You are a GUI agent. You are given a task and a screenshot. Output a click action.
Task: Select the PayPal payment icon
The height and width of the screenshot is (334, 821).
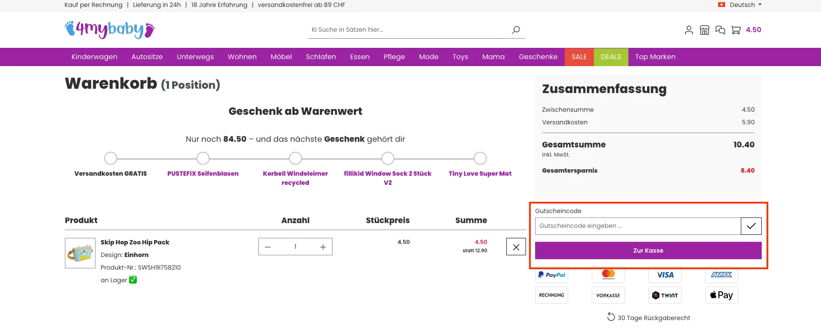click(552, 275)
